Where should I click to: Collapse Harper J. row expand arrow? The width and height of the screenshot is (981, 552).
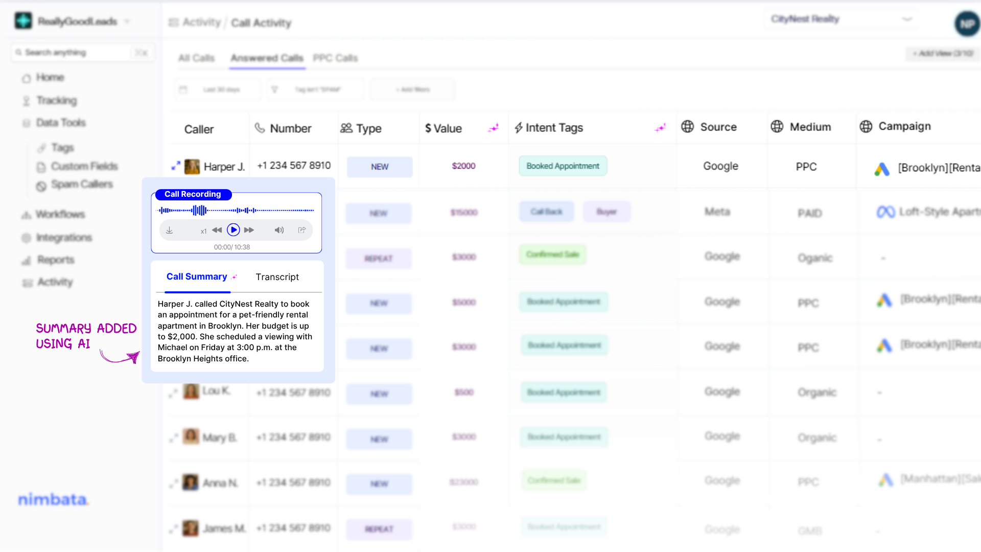pos(176,166)
